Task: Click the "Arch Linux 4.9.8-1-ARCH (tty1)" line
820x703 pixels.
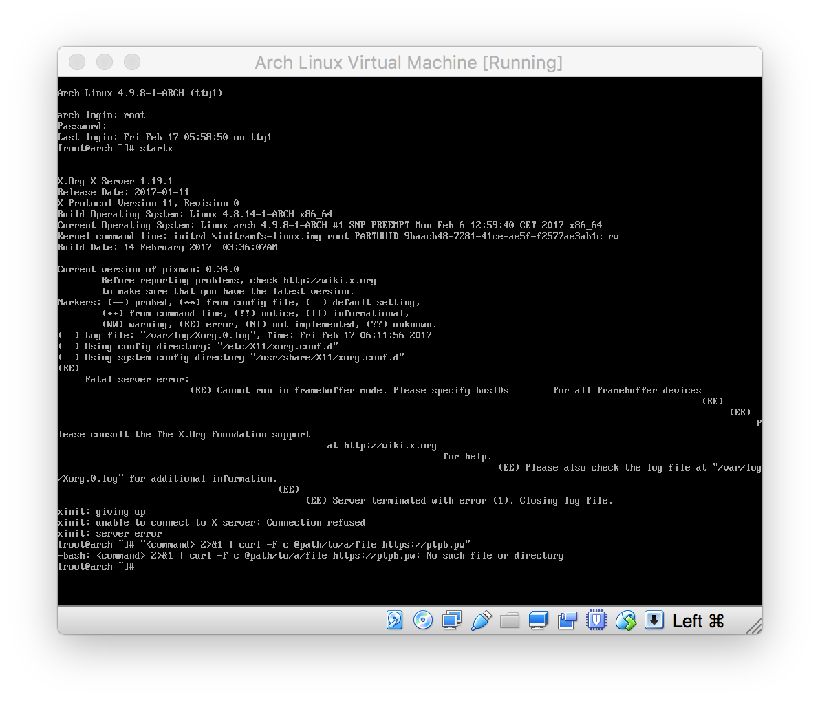Action: [140, 93]
